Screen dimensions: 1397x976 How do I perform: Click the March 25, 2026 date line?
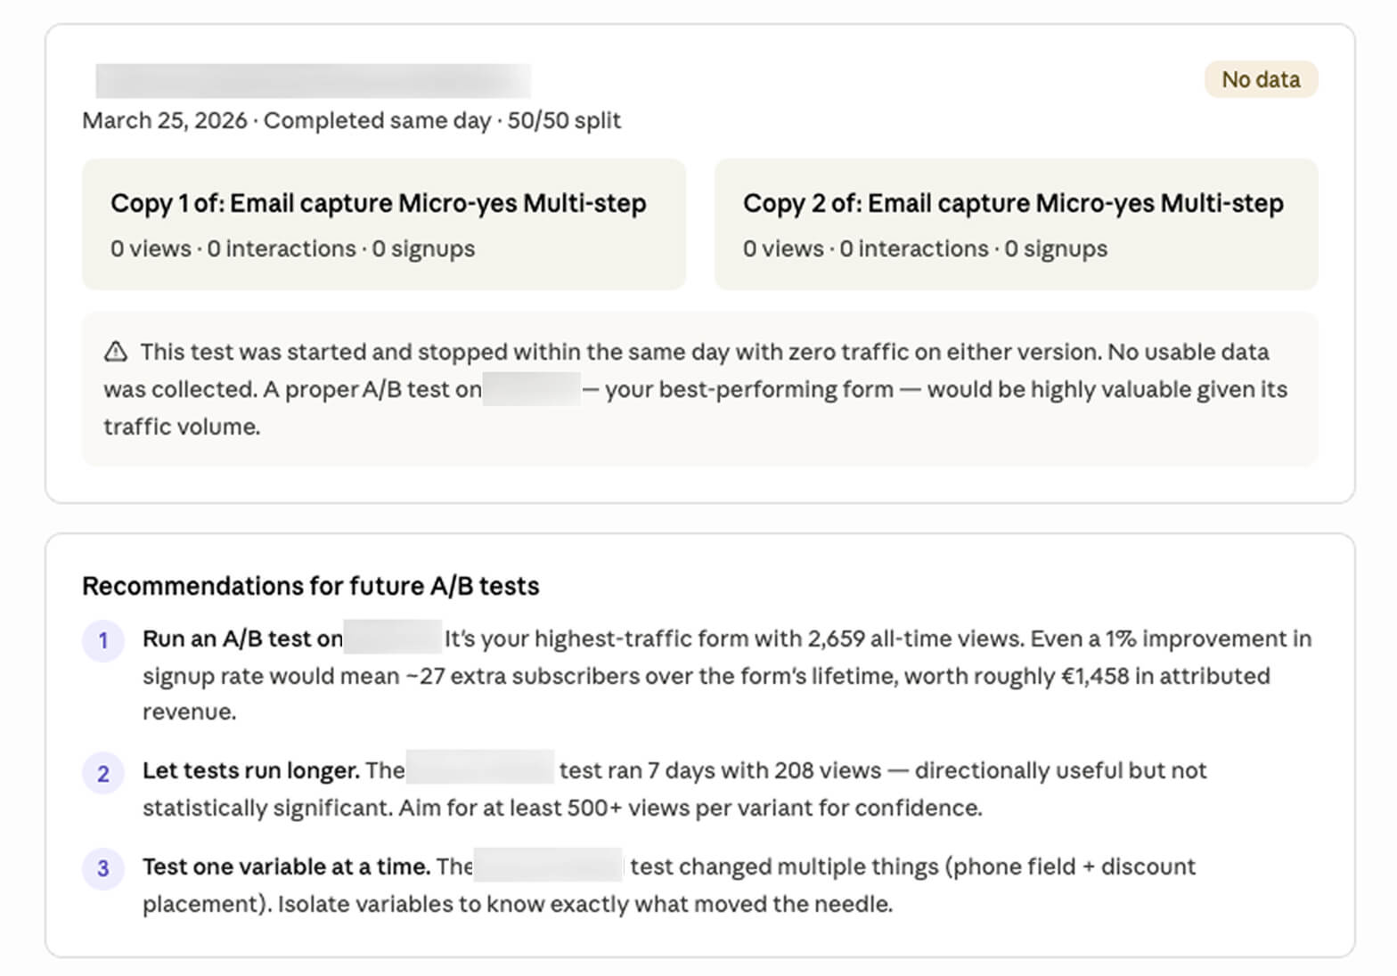coord(351,120)
